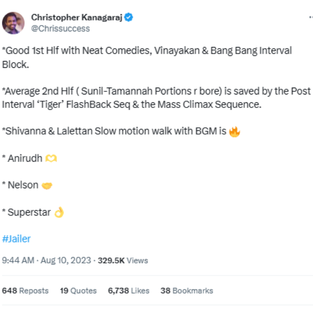313x313 pixels.
Task: Click the OK hand emoji beside Superstar
Action: point(59,212)
